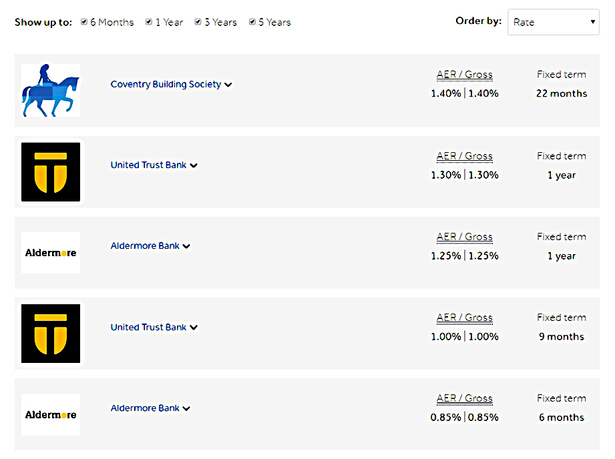Open the Coventry Building Society link
This screenshot has width=615, height=459.
(166, 84)
